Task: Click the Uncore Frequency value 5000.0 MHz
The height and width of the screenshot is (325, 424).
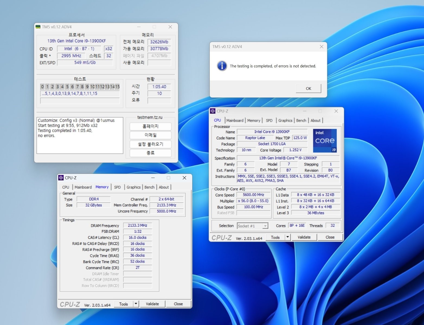Action: click(166, 211)
